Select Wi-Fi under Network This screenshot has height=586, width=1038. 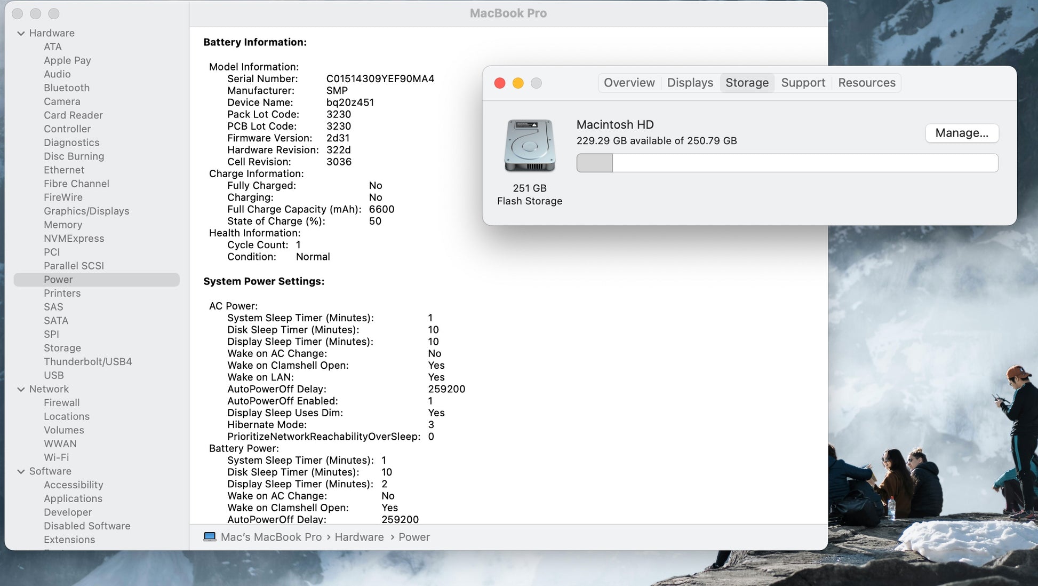[x=56, y=457]
